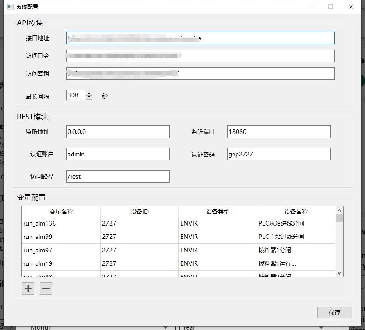
Task: Select cell run_alm99
Action: pyautogui.click(x=61, y=237)
